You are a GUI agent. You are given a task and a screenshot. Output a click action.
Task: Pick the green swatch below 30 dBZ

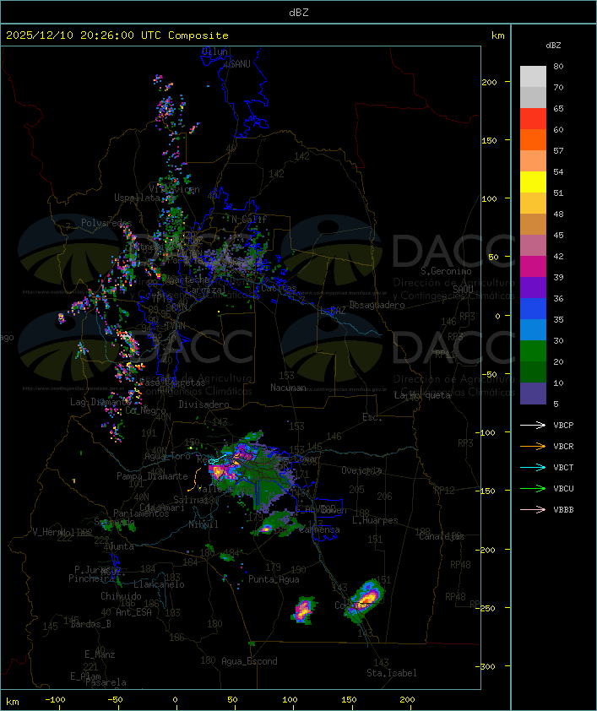[x=533, y=350]
